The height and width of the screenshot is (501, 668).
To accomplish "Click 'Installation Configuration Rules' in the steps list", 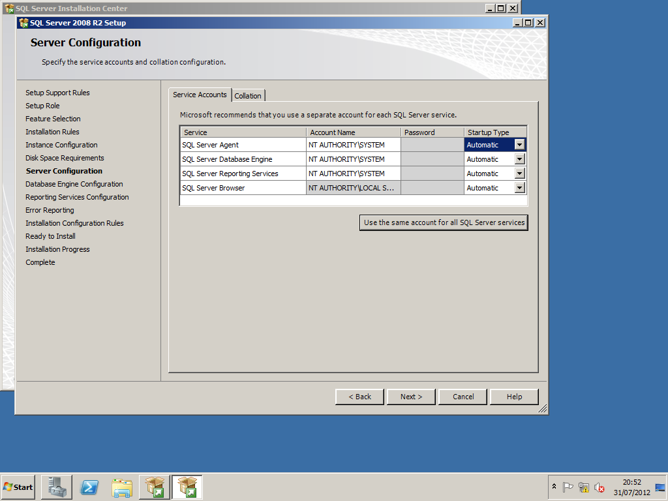I will (x=74, y=223).
